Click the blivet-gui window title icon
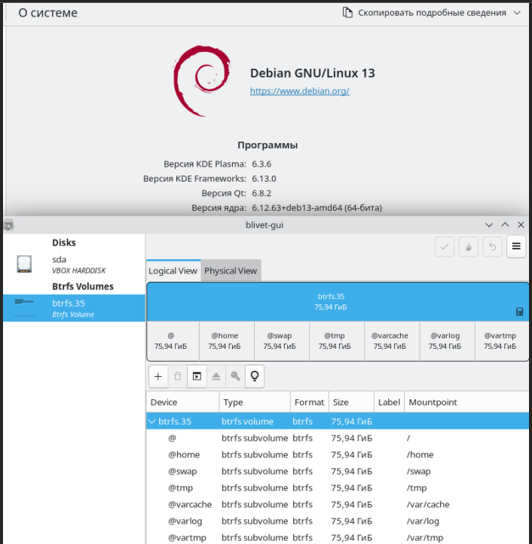 coord(9,225)
